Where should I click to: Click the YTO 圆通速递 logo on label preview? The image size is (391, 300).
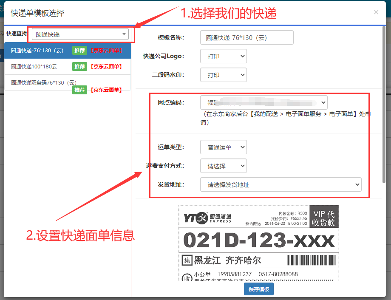click(x=207, y=218)
